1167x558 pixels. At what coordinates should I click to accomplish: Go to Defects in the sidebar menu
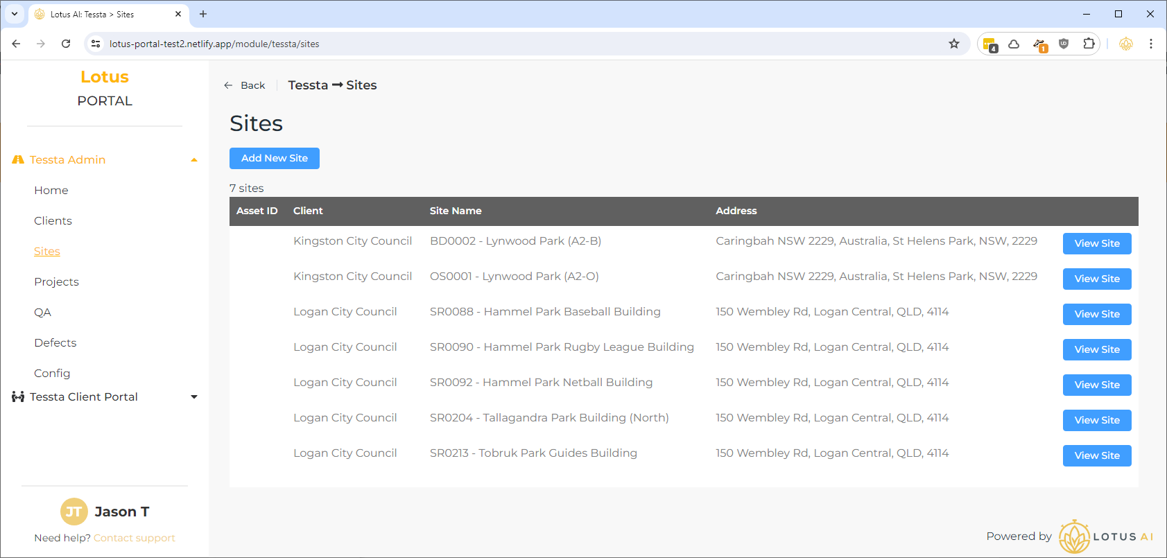(x=55, y=342)
